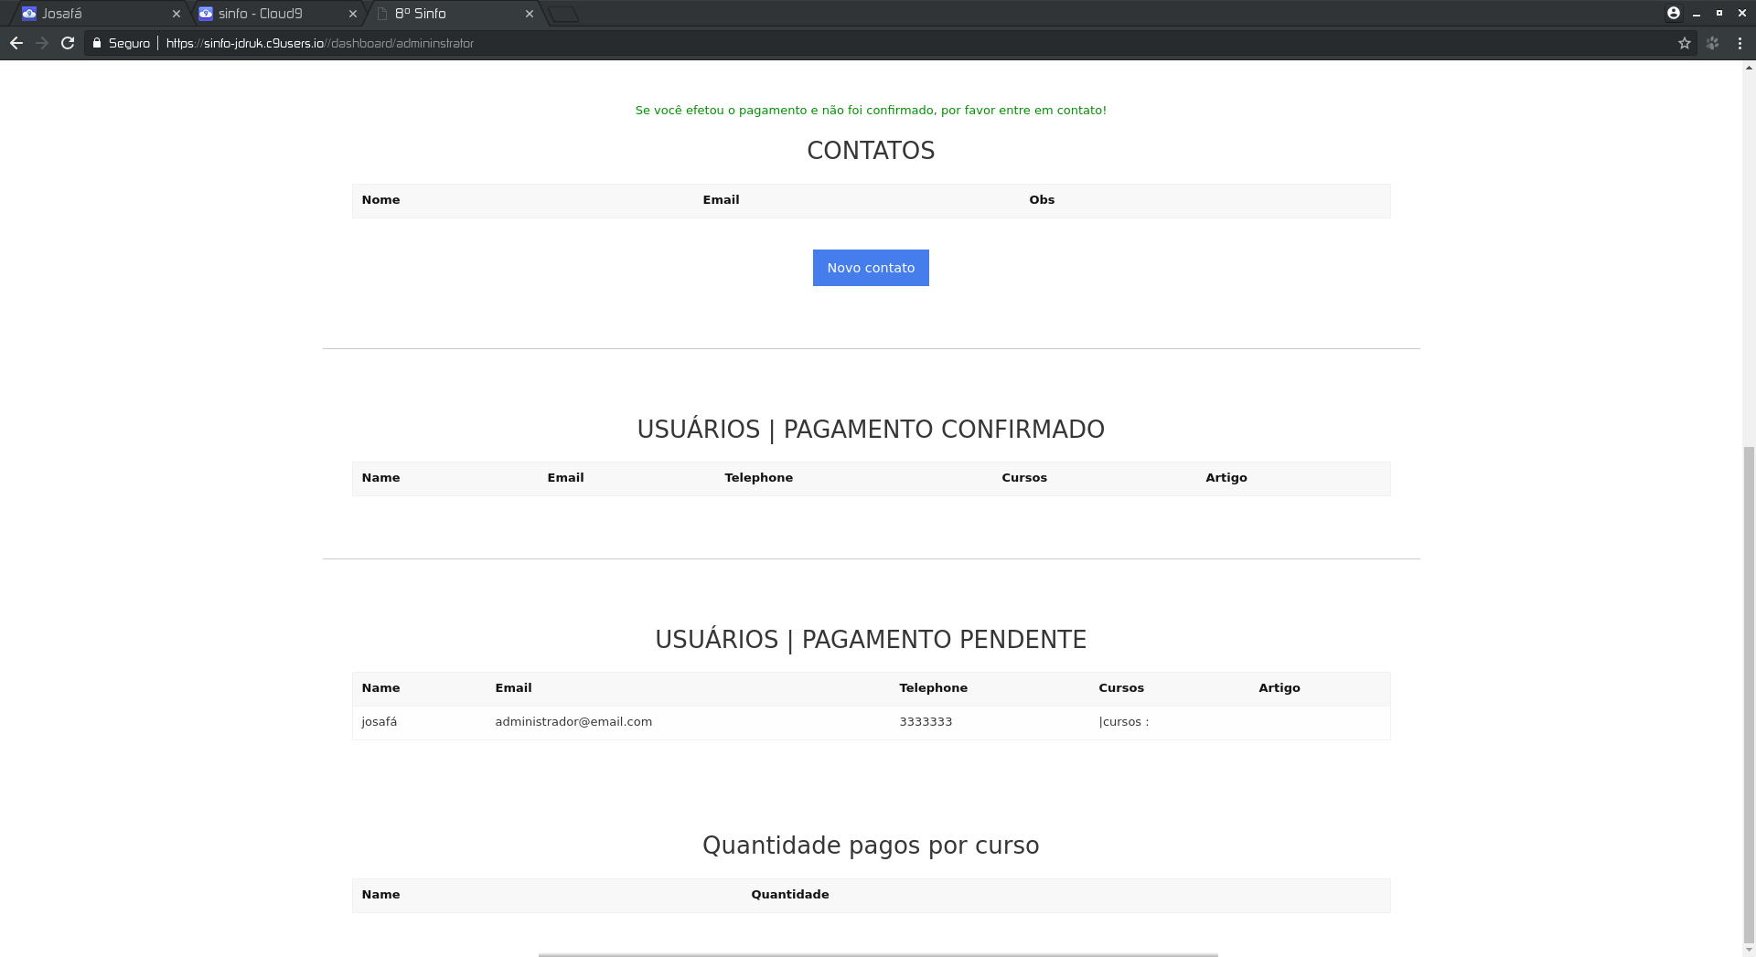
Task: Bookmark page with the star icon
Action: coord(1685,43)
